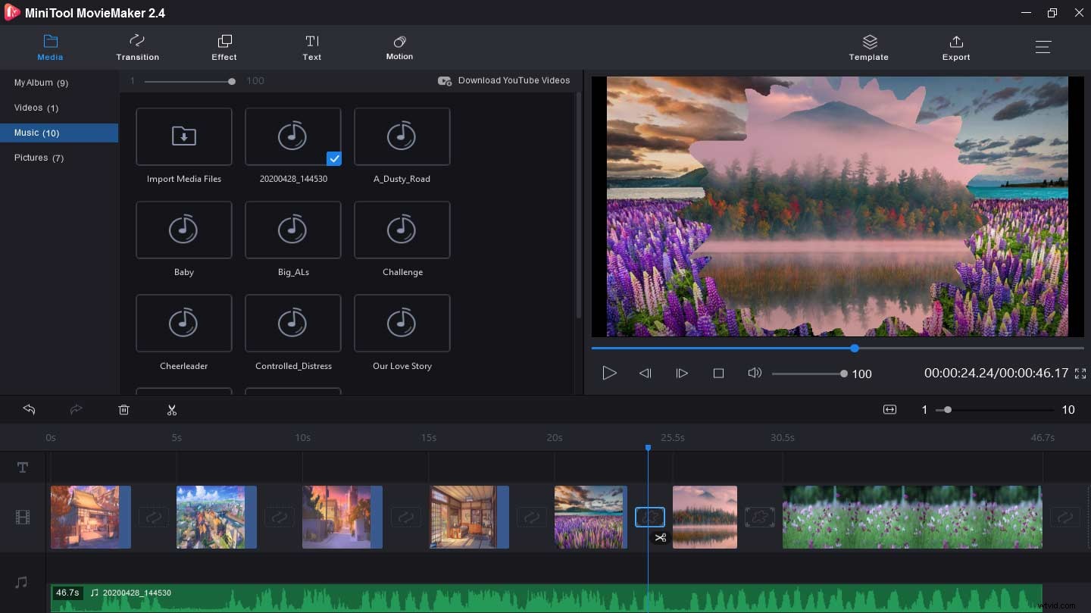Screen dimensions: 1091x613
Task: Click Download YouTube Videos
Action: click(x=504, y=80)
